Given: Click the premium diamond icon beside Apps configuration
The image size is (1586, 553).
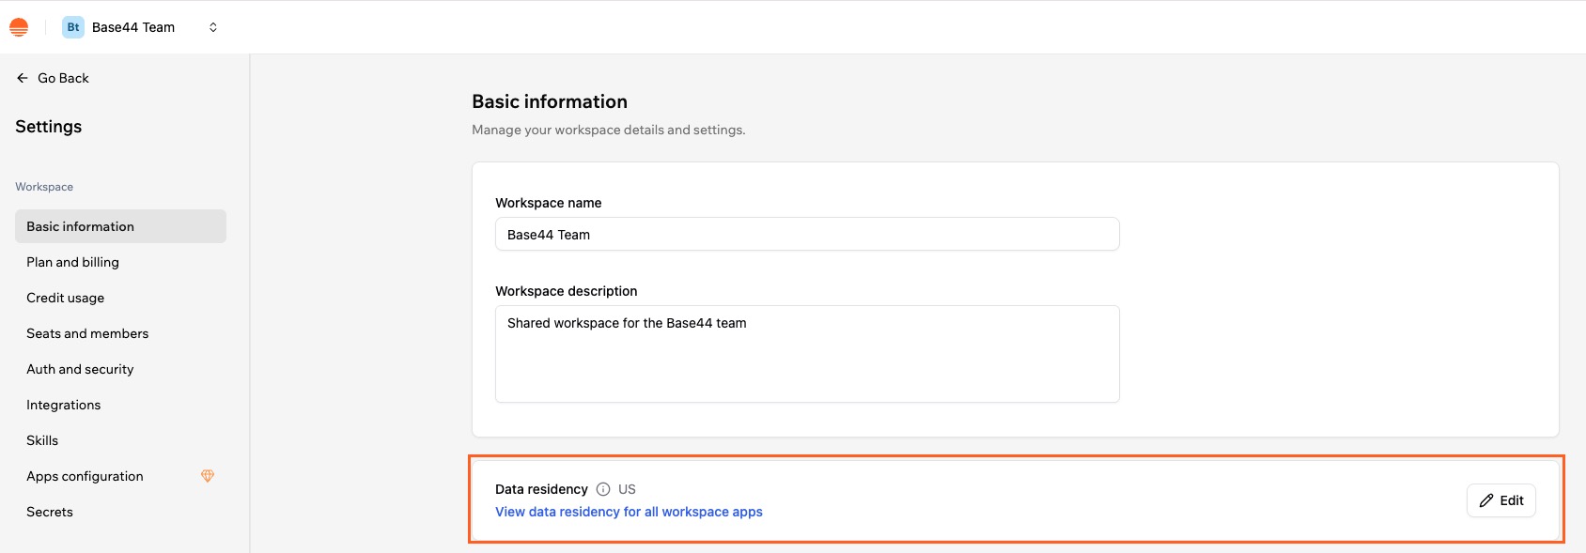Looking at the screenshot, I should pos(208,476).
